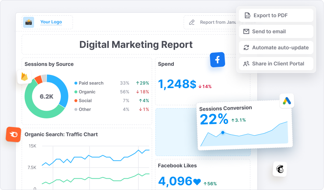Image resolution: width=324 pixels, height=190 pixels.
Task: Click the Organic legend entry
Action: [87, 92]
